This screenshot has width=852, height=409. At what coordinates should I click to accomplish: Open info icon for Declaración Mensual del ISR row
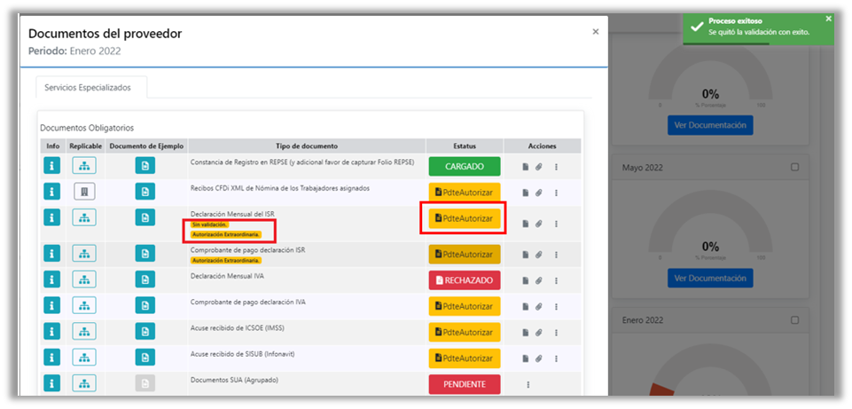(51, 218)
